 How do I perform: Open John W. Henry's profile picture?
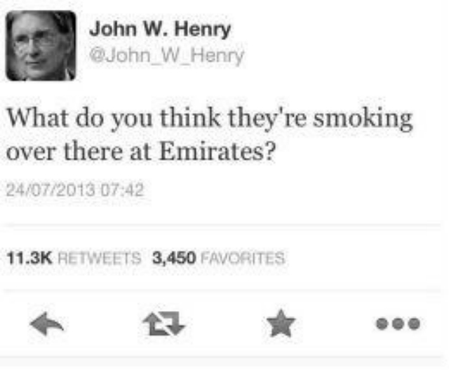[41, 46]
